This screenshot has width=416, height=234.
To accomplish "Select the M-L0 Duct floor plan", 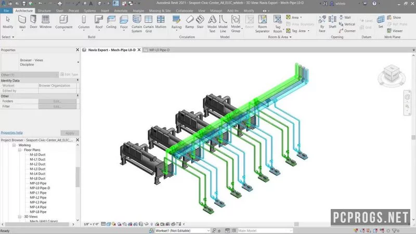I will tap(37, 154).
